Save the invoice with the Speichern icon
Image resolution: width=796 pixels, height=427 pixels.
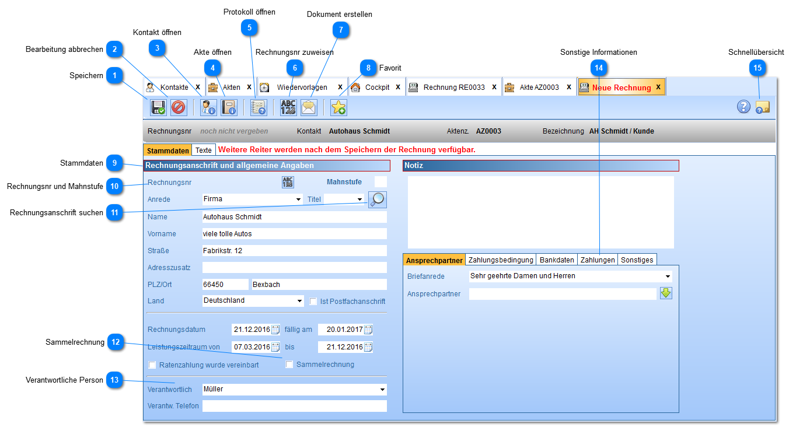[158, 107]
